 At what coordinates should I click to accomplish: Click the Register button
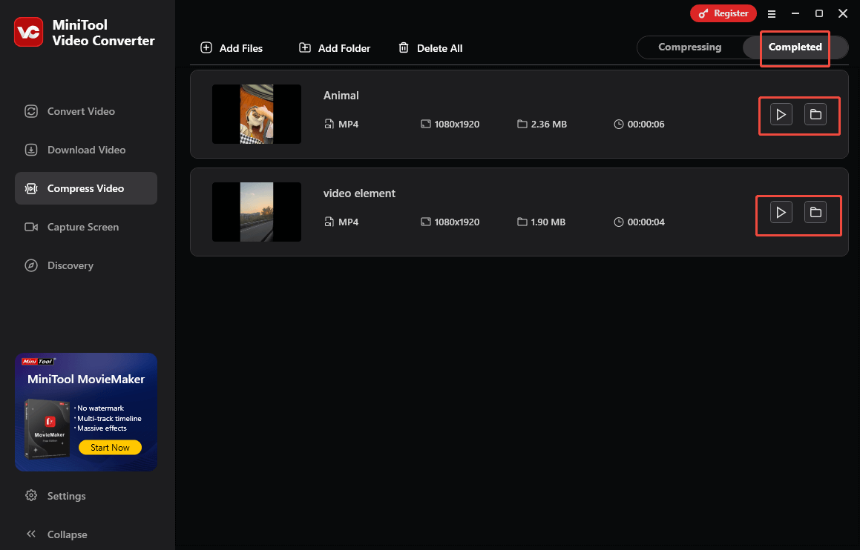point(723,13)
